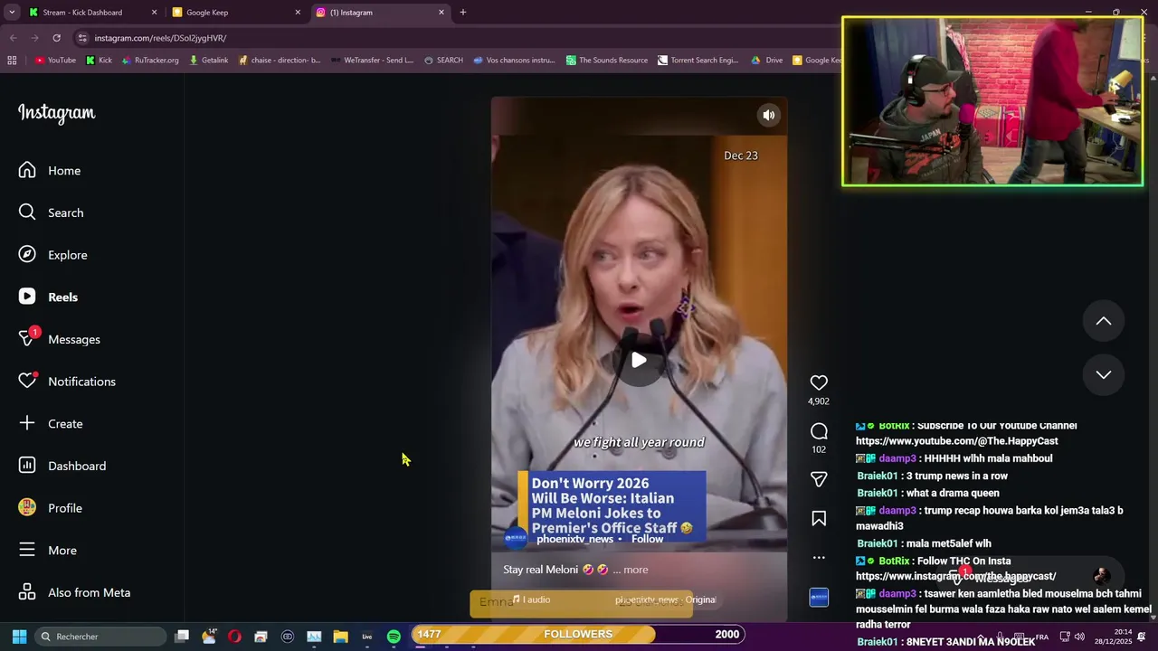Open Instagram Home in the sidebar
Viewport: 1158px width, 651px height.
[x=50, y=170]
